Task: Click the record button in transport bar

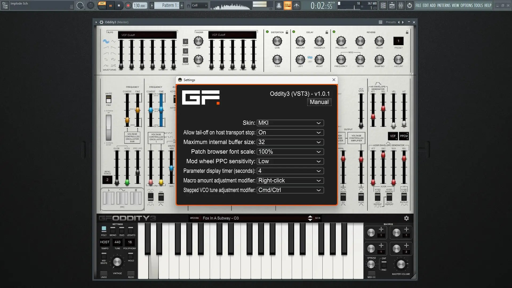Action: [128, 5]
